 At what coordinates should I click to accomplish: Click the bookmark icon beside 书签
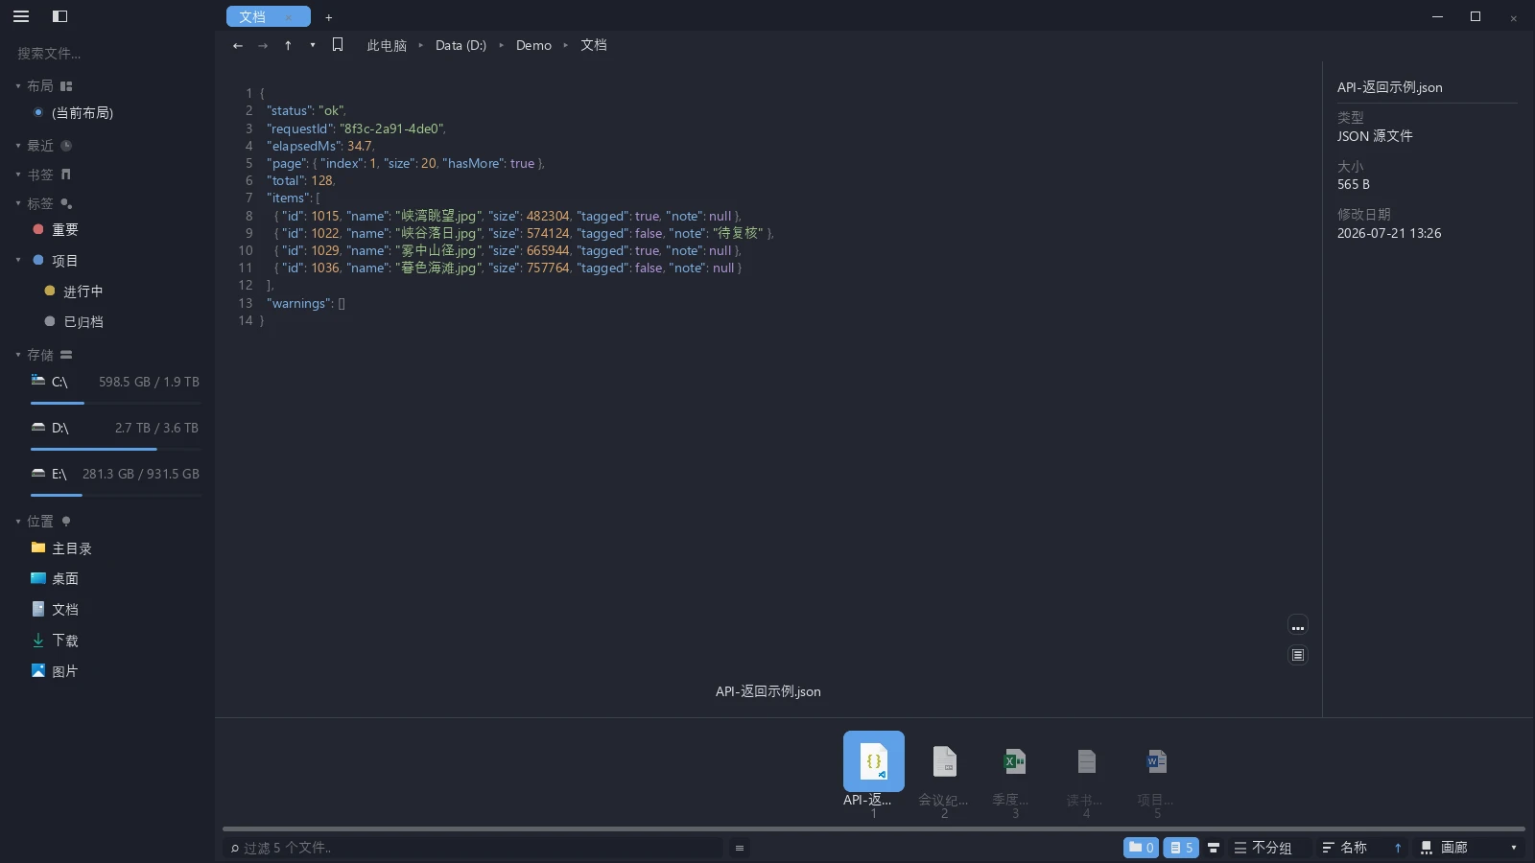tap(66, 175)
